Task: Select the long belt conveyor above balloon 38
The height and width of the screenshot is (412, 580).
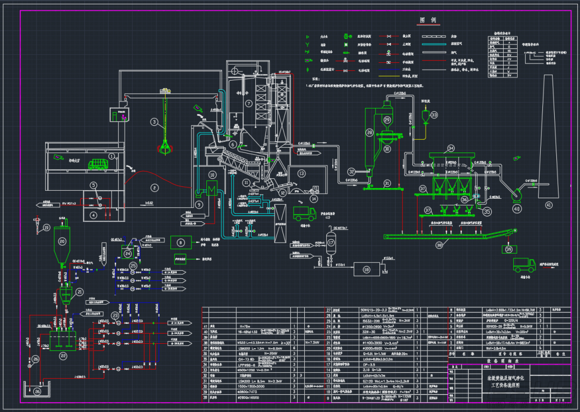Action: pos(450,235)
